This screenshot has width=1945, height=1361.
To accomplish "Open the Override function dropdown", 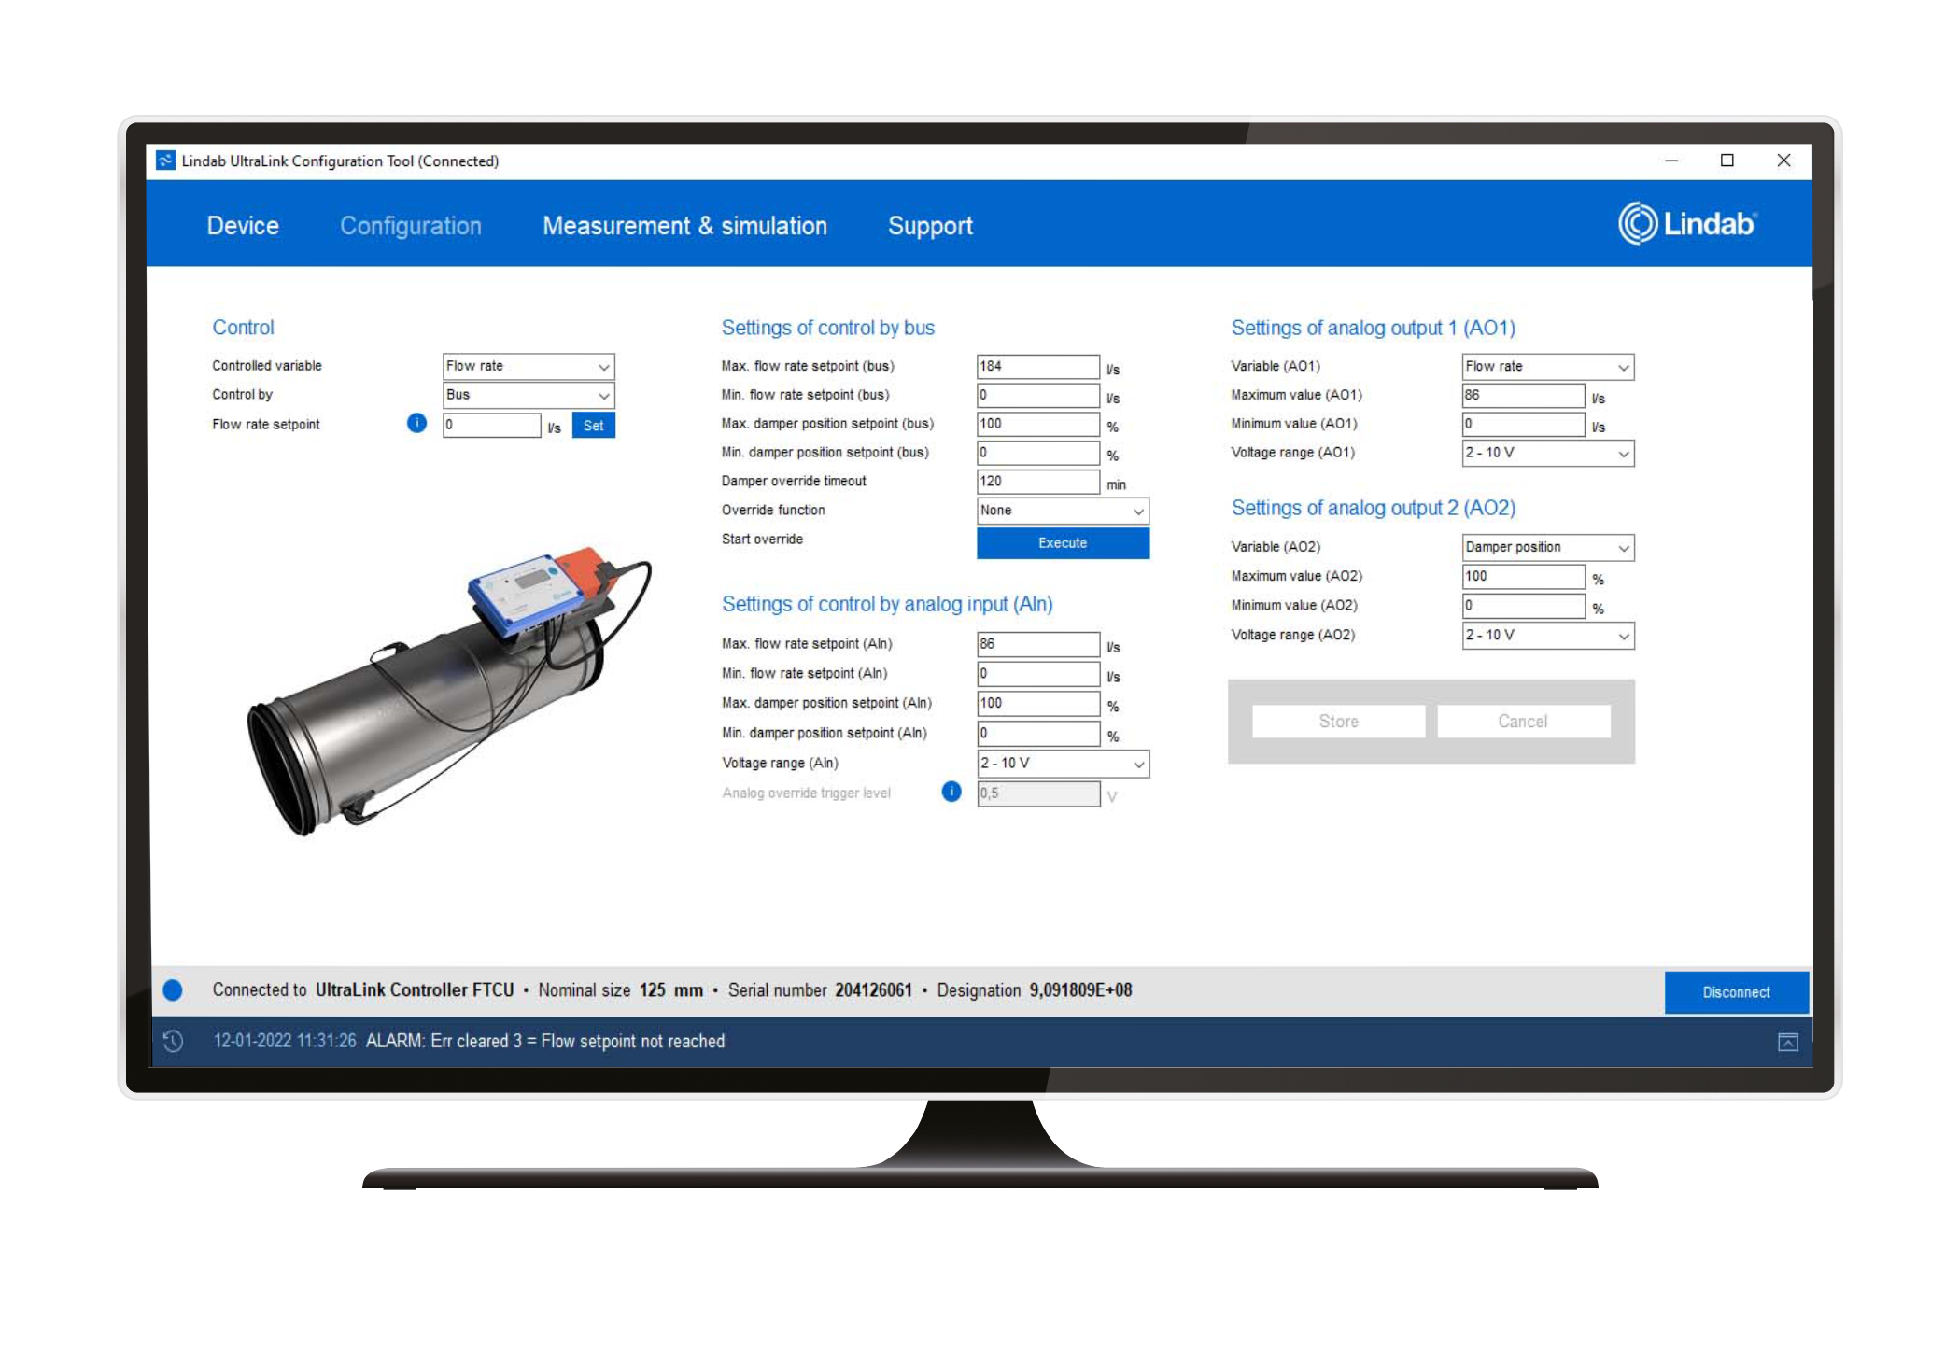I will [x=1063, y=511].
